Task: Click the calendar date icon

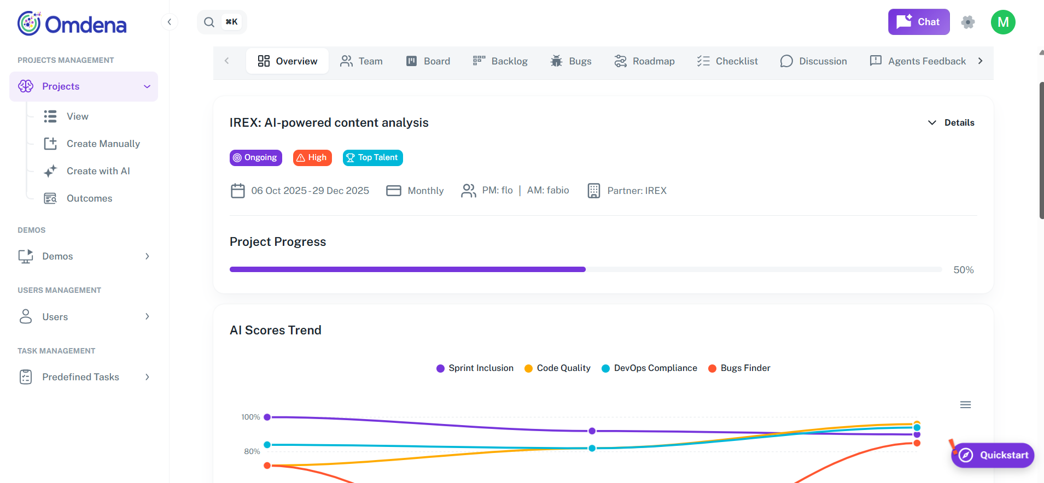Action: click(238, 191)
